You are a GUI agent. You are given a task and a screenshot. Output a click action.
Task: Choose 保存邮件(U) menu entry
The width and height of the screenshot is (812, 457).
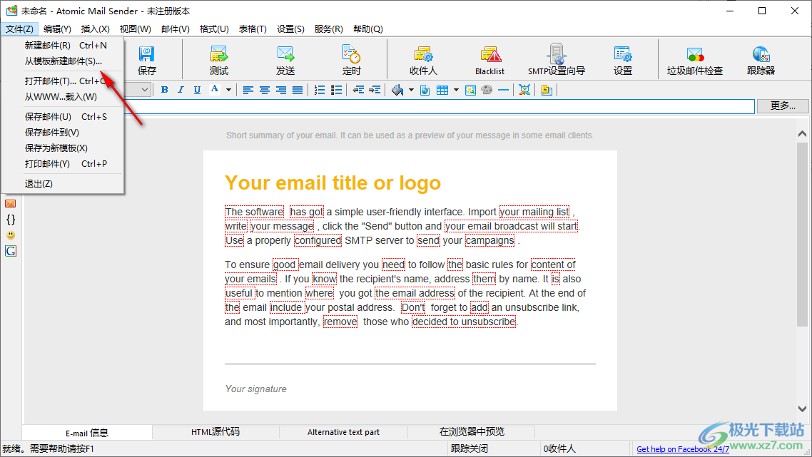(63, 116)
